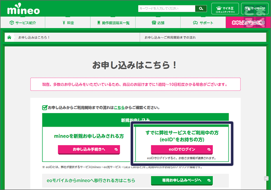
Task: Open the 動作確認端末一覧 menu tab
Action: (113, 23)
